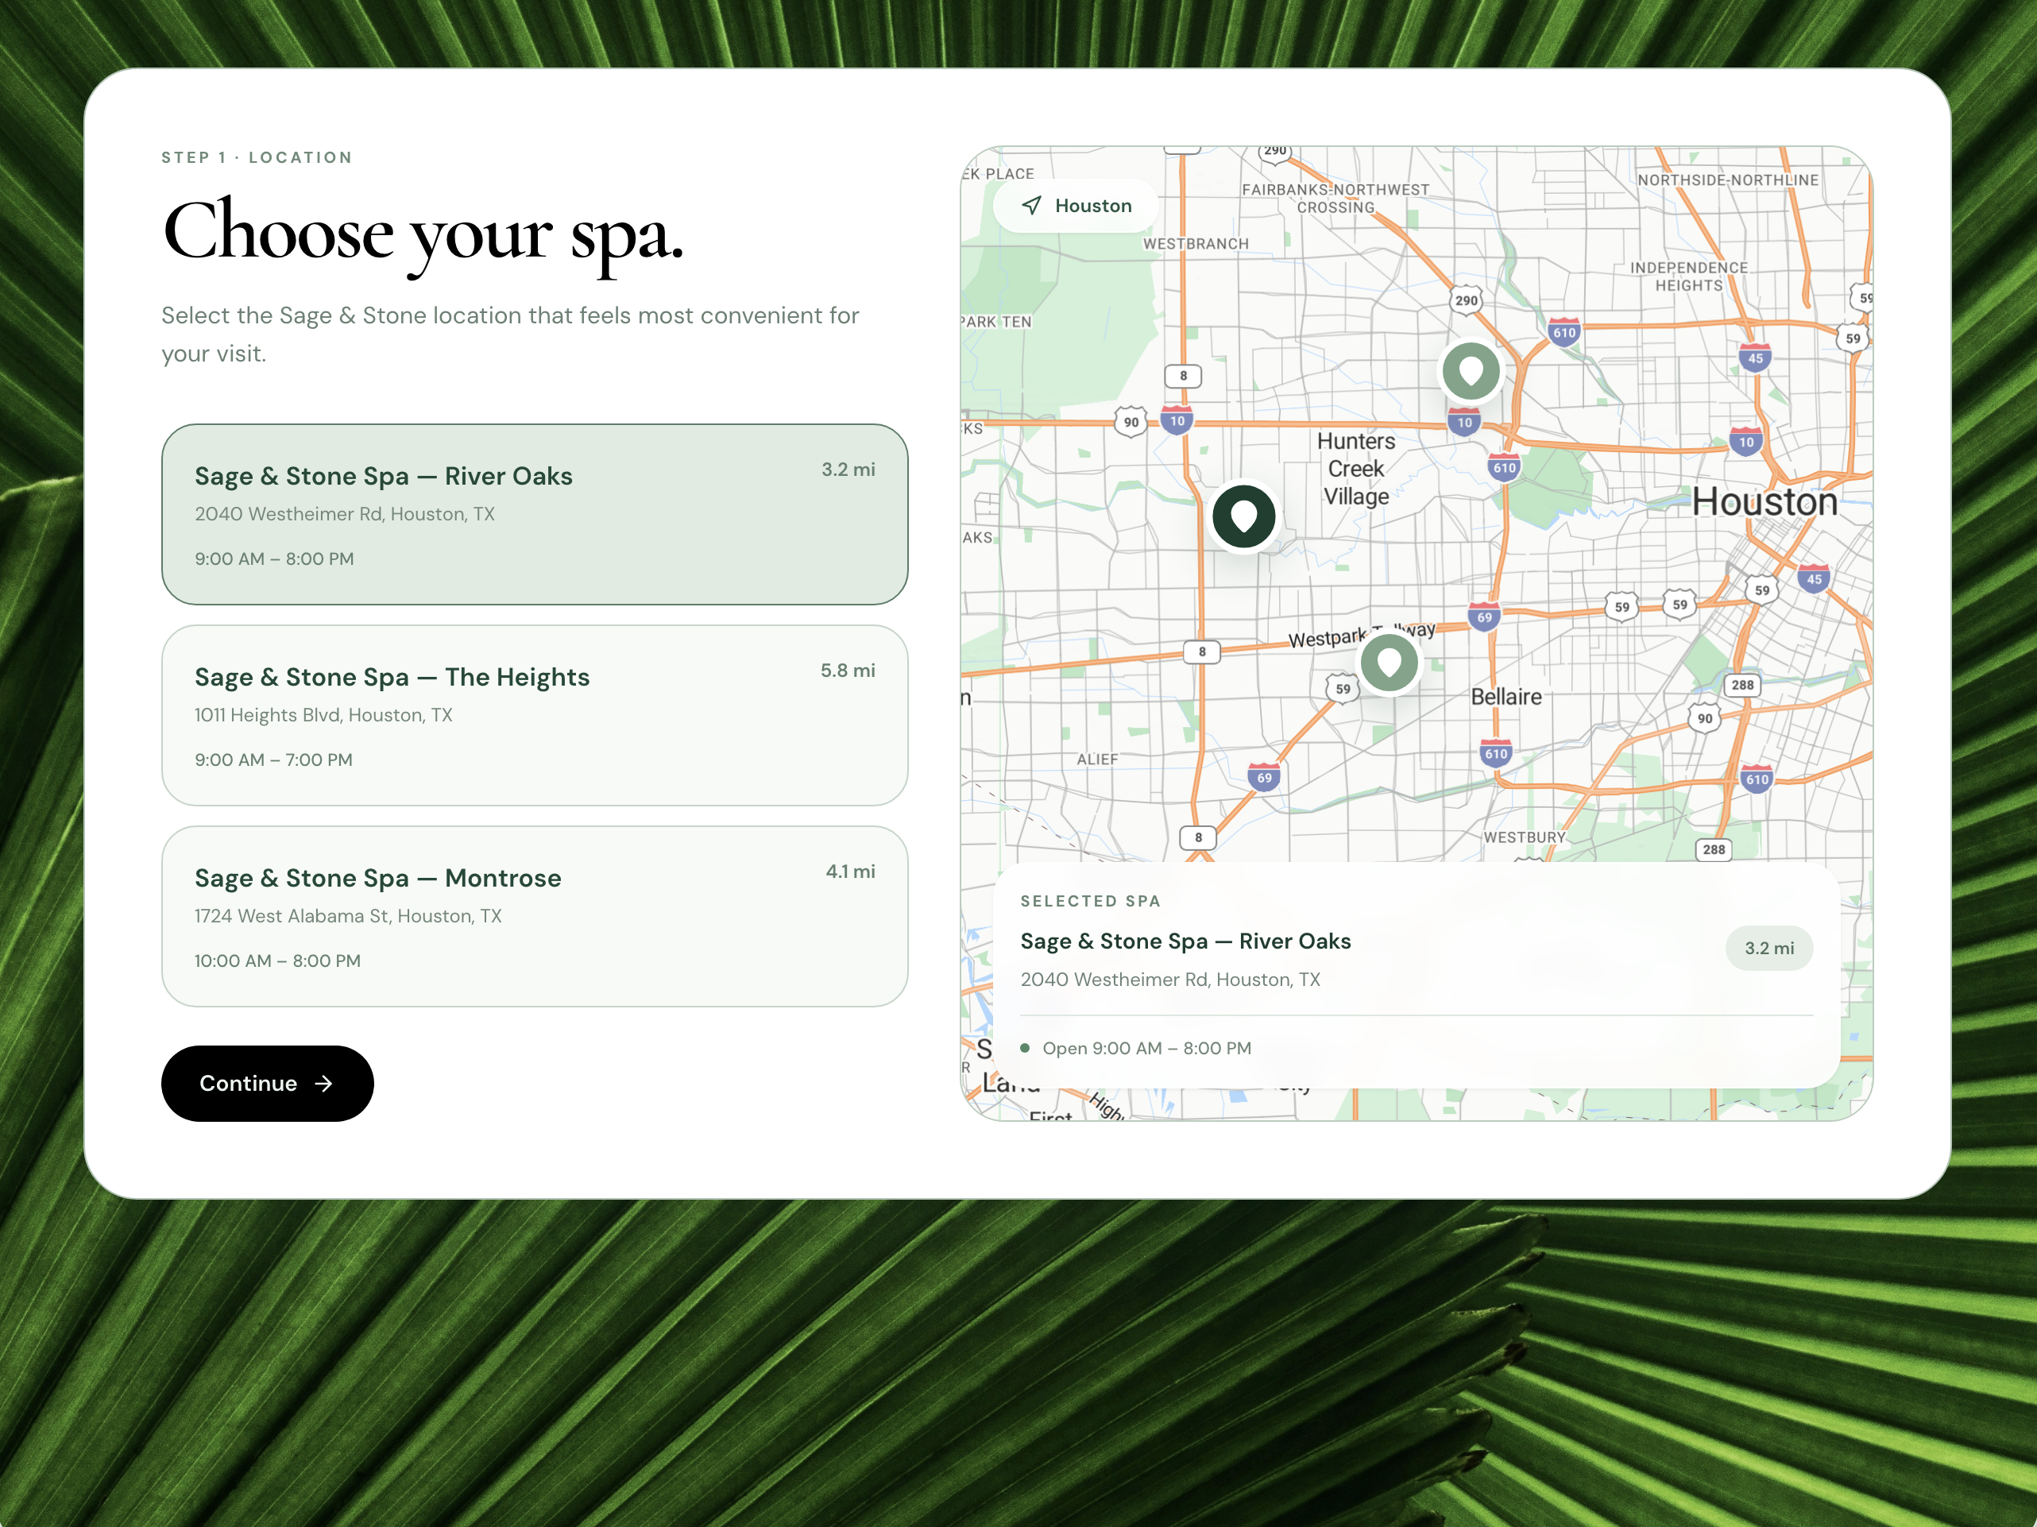The height and width of the screenshot is (1527, 2037).
Task: Click the arrow icon in Continue button
Action: pyautogui.click(x=323, y=1083)
